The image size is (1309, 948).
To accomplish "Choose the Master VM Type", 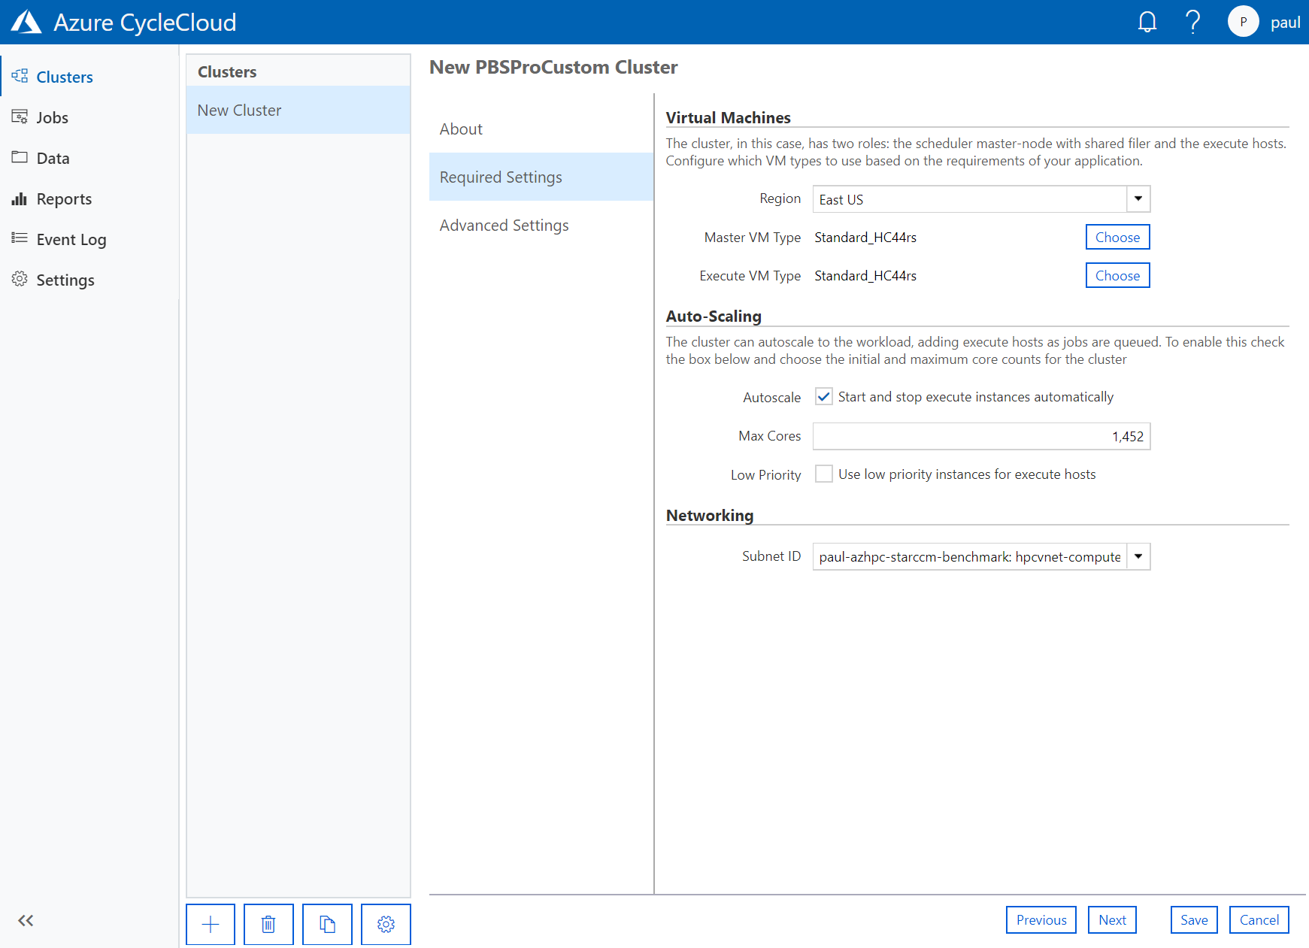I will tap(1117, 237).
